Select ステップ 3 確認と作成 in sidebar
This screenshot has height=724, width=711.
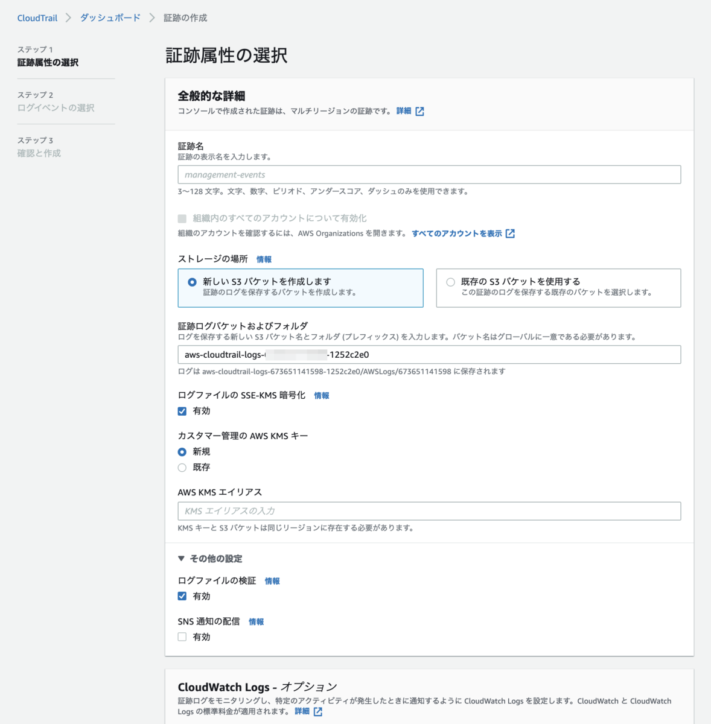coord(39,147)
